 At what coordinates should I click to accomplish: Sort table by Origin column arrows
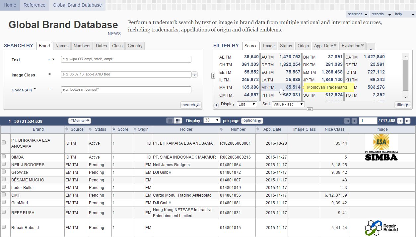pos(135,129)
